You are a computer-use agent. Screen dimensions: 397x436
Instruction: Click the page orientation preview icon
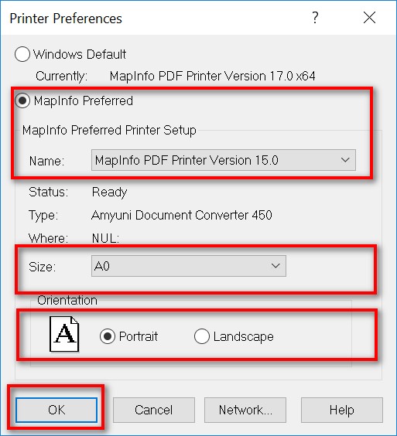64,334
